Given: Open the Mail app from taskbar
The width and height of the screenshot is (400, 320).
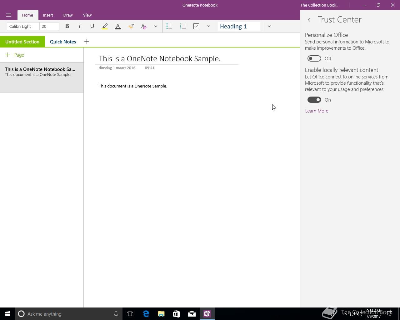Looking at the screenshot, I should [192, 314].
